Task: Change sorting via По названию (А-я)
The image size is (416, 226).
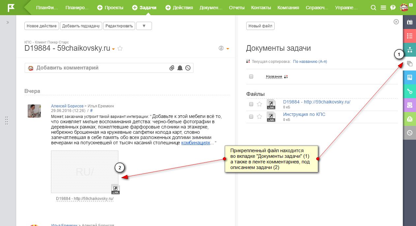Action: coord(310,62)
